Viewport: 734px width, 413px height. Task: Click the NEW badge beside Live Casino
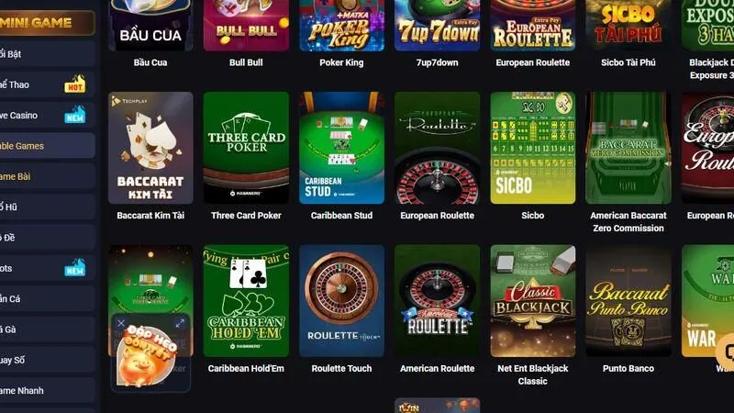75,115
